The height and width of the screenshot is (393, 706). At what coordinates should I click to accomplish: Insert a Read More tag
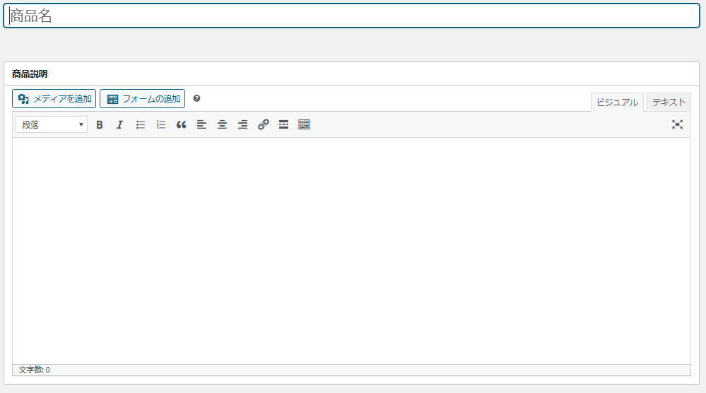pyautogui.click(x=283, y=125)
